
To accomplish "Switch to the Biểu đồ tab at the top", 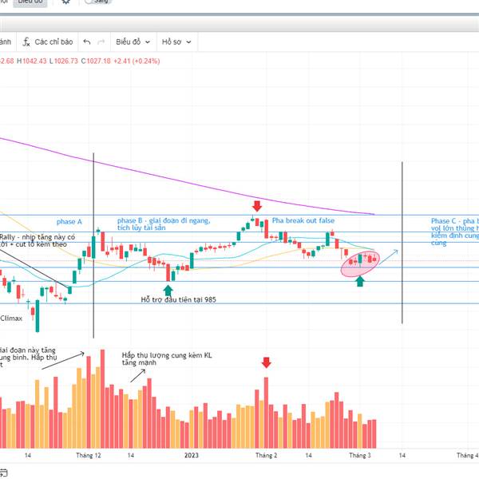I will 30,2.
